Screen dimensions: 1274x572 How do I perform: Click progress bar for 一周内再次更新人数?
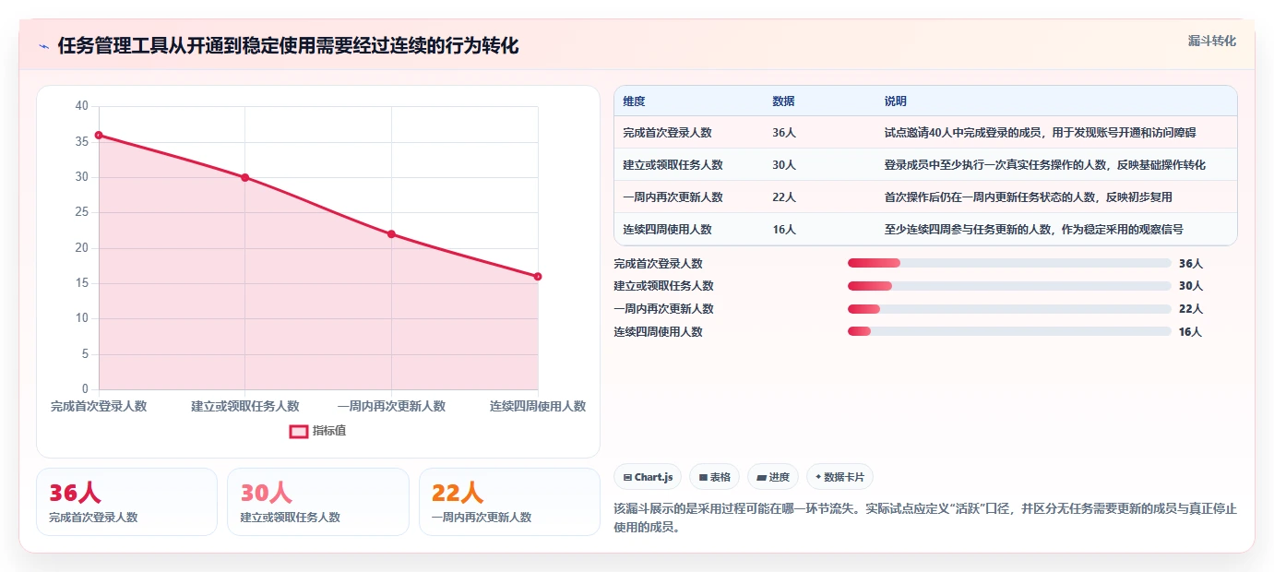point(1009,309)
